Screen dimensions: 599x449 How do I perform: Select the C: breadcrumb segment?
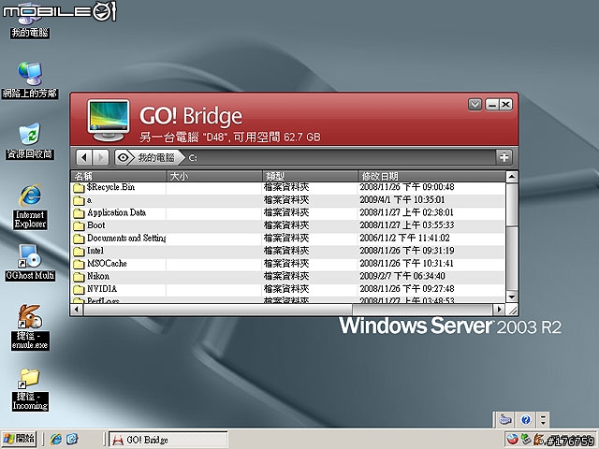(193, 158)
